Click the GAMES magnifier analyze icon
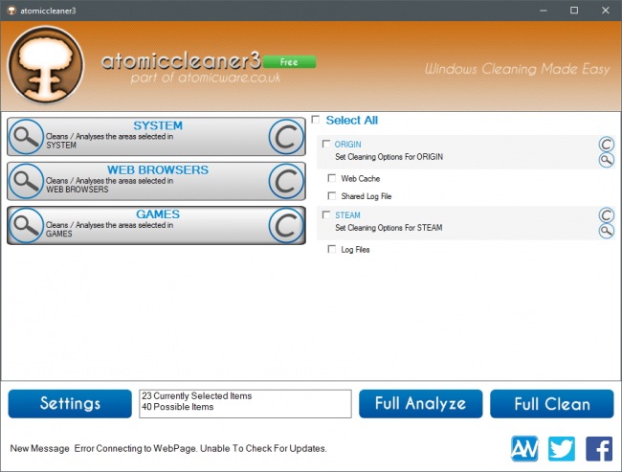Viewport: 622px width, 472px height. click(x=26, y=226)
